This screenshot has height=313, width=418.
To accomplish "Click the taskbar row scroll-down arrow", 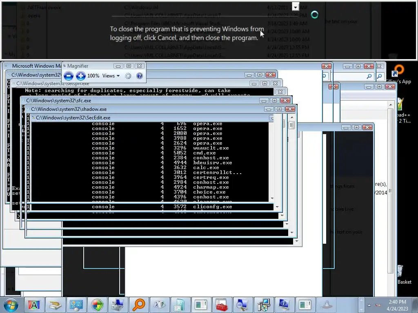I will [361, 309].
